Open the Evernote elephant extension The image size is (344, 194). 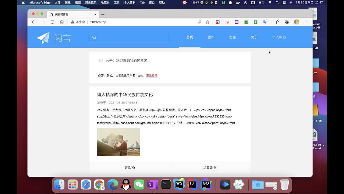pos(246,22)
